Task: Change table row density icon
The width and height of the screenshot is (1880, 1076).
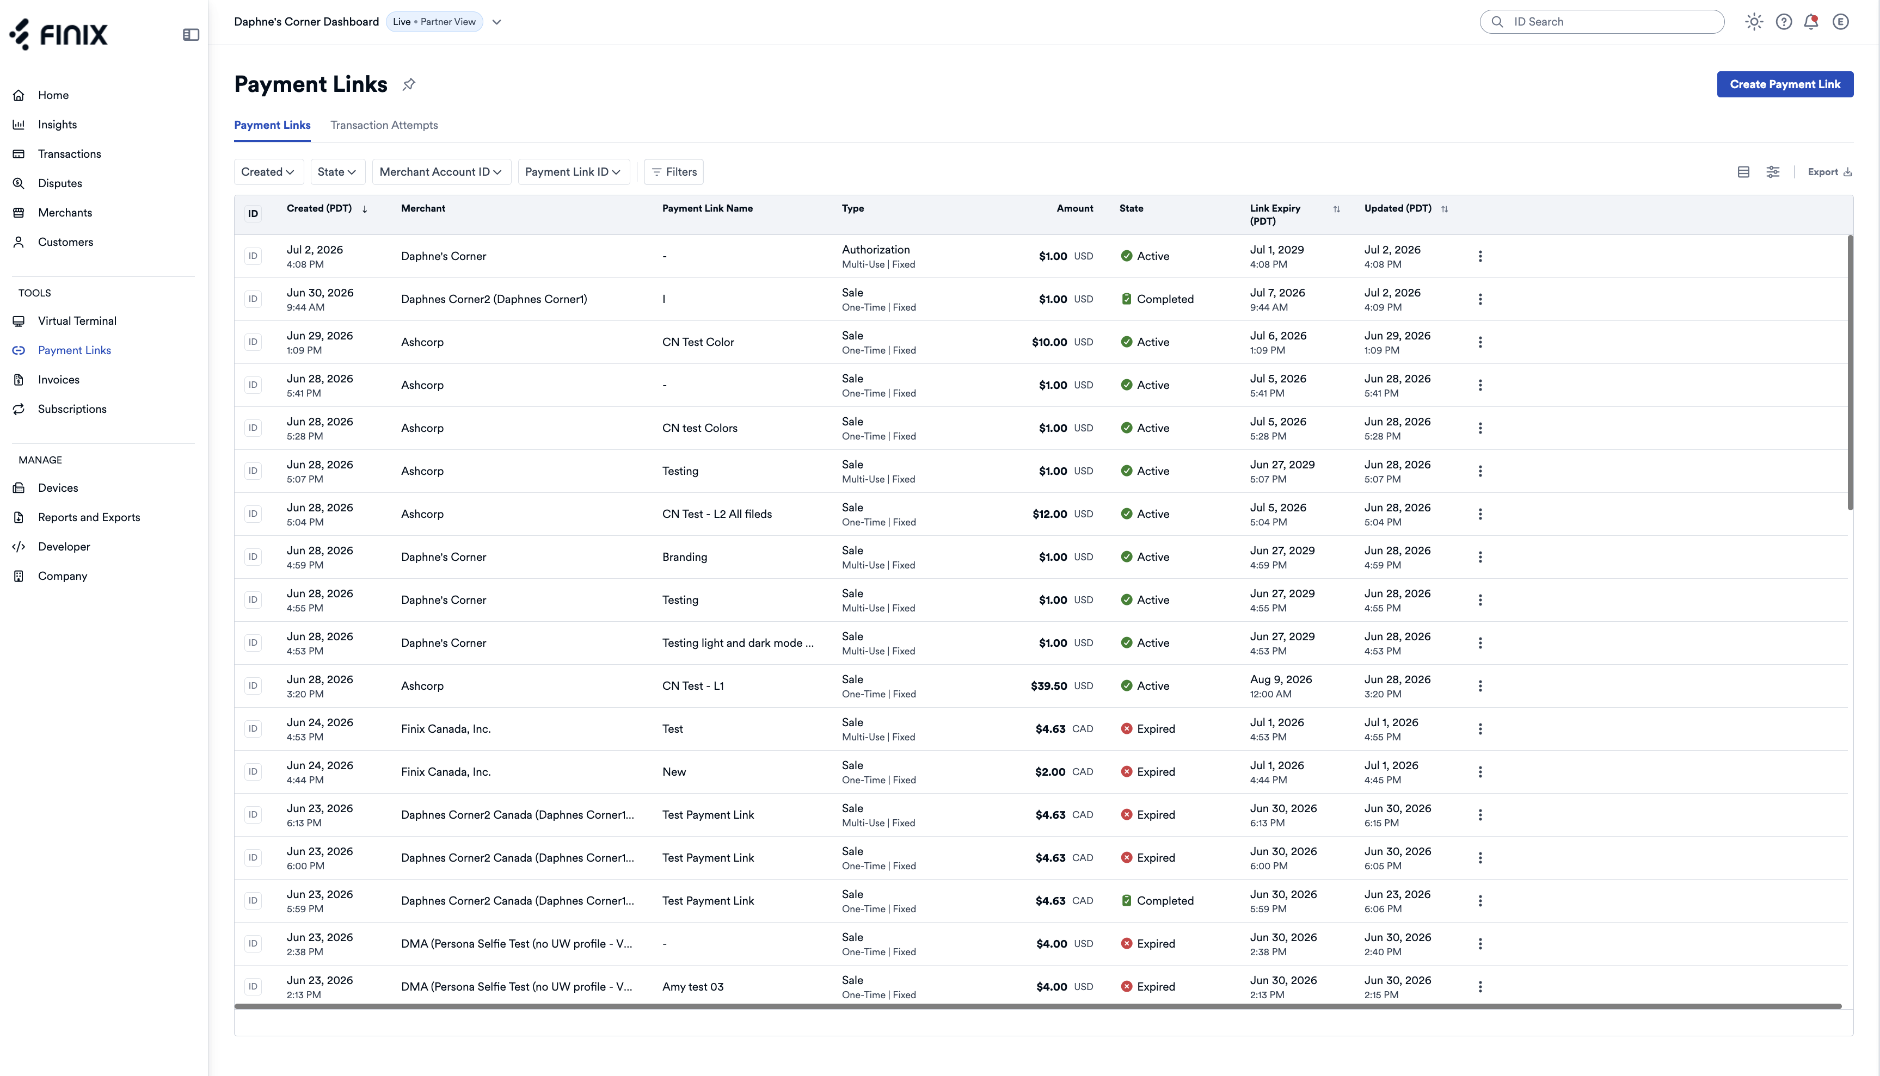Action: coord(1743,172)
